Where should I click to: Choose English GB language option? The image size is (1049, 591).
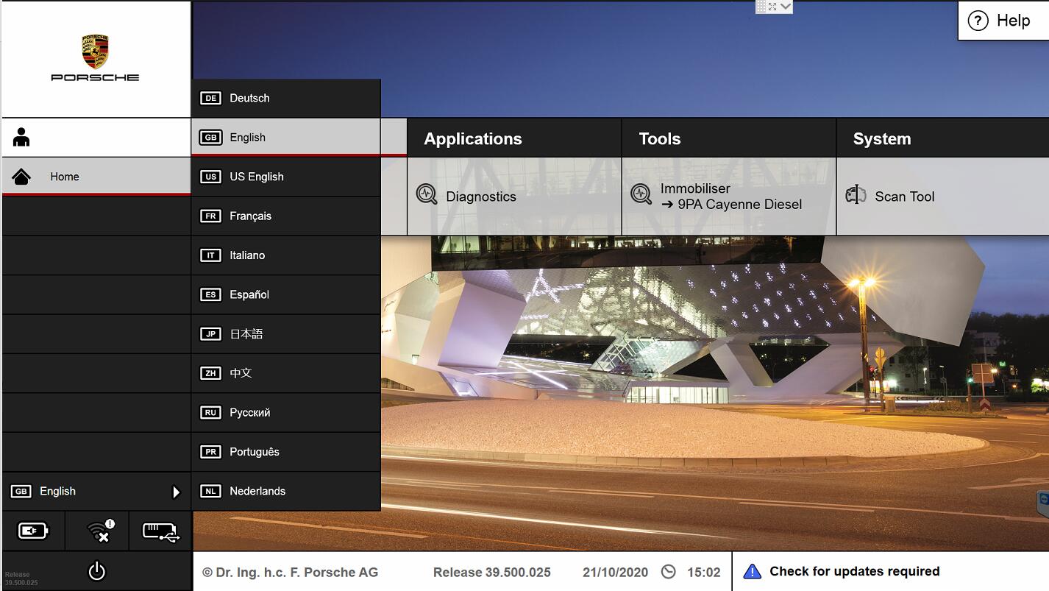[286, 137]
